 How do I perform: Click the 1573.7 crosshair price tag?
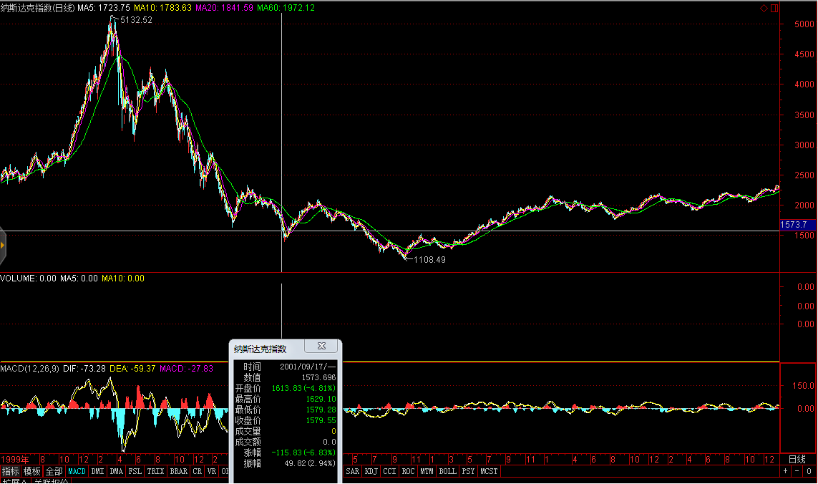[x=797, y=225]
